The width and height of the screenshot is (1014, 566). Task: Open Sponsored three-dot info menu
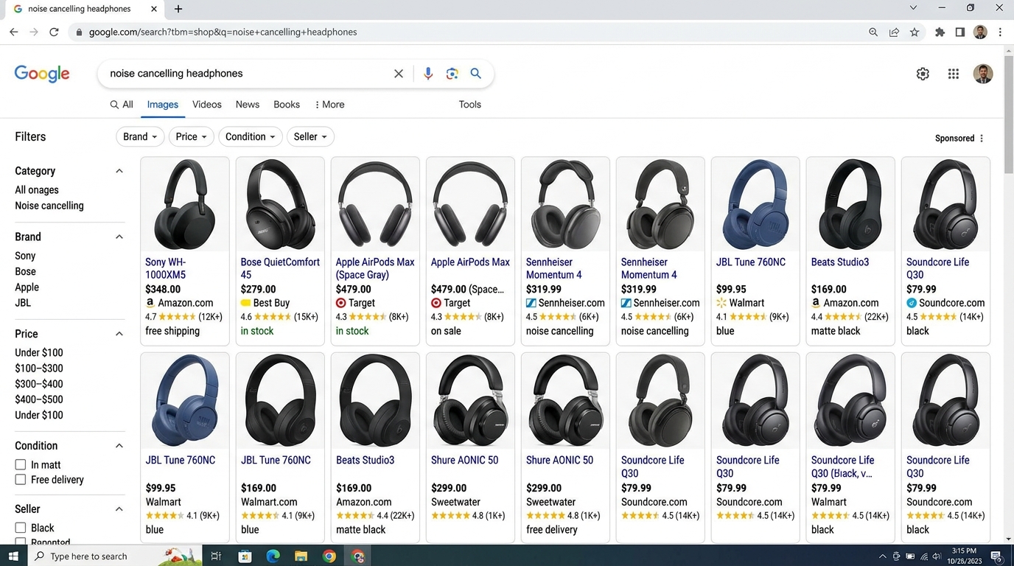tap(982, 139)
